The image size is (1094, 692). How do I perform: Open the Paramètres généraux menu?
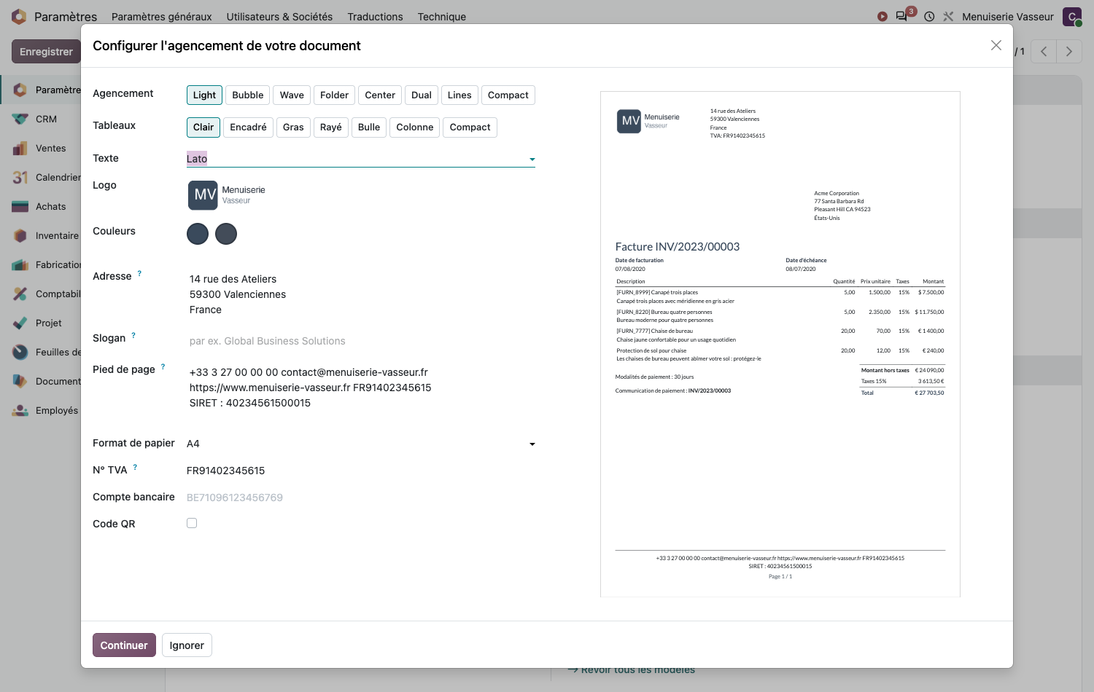162,16
